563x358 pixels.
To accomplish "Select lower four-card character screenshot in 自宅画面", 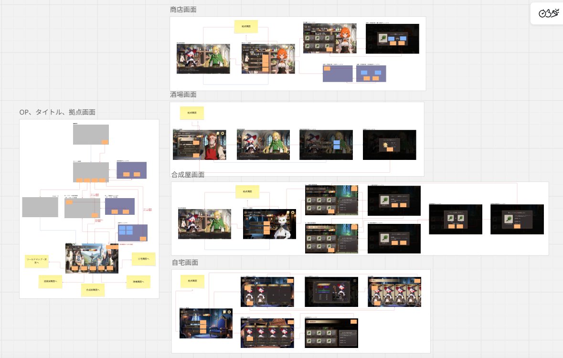I will click(267, 333).
